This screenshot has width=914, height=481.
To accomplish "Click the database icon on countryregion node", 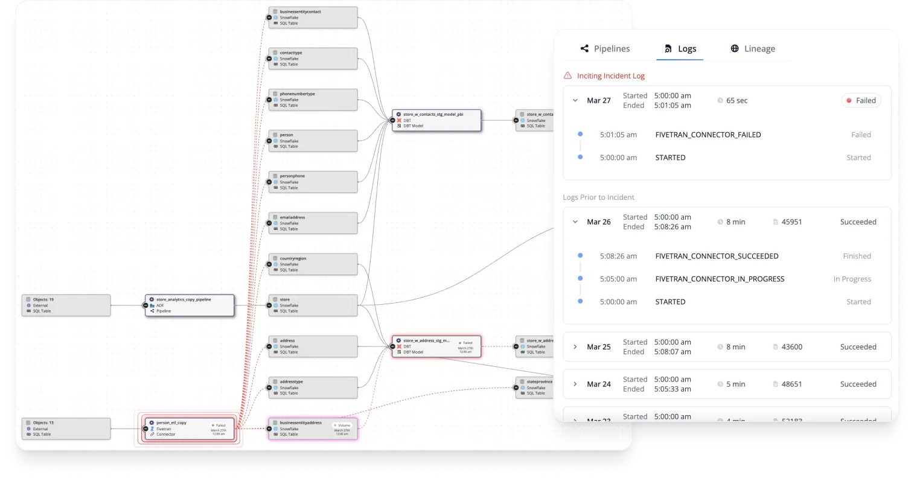I will point(275,258).
